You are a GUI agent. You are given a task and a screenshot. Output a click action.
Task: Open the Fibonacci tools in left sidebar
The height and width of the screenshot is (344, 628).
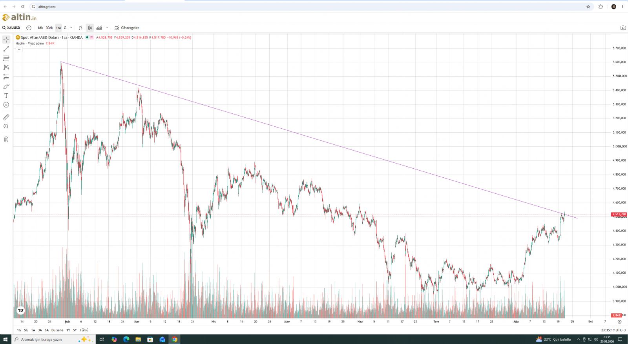[x=6, y=58]
